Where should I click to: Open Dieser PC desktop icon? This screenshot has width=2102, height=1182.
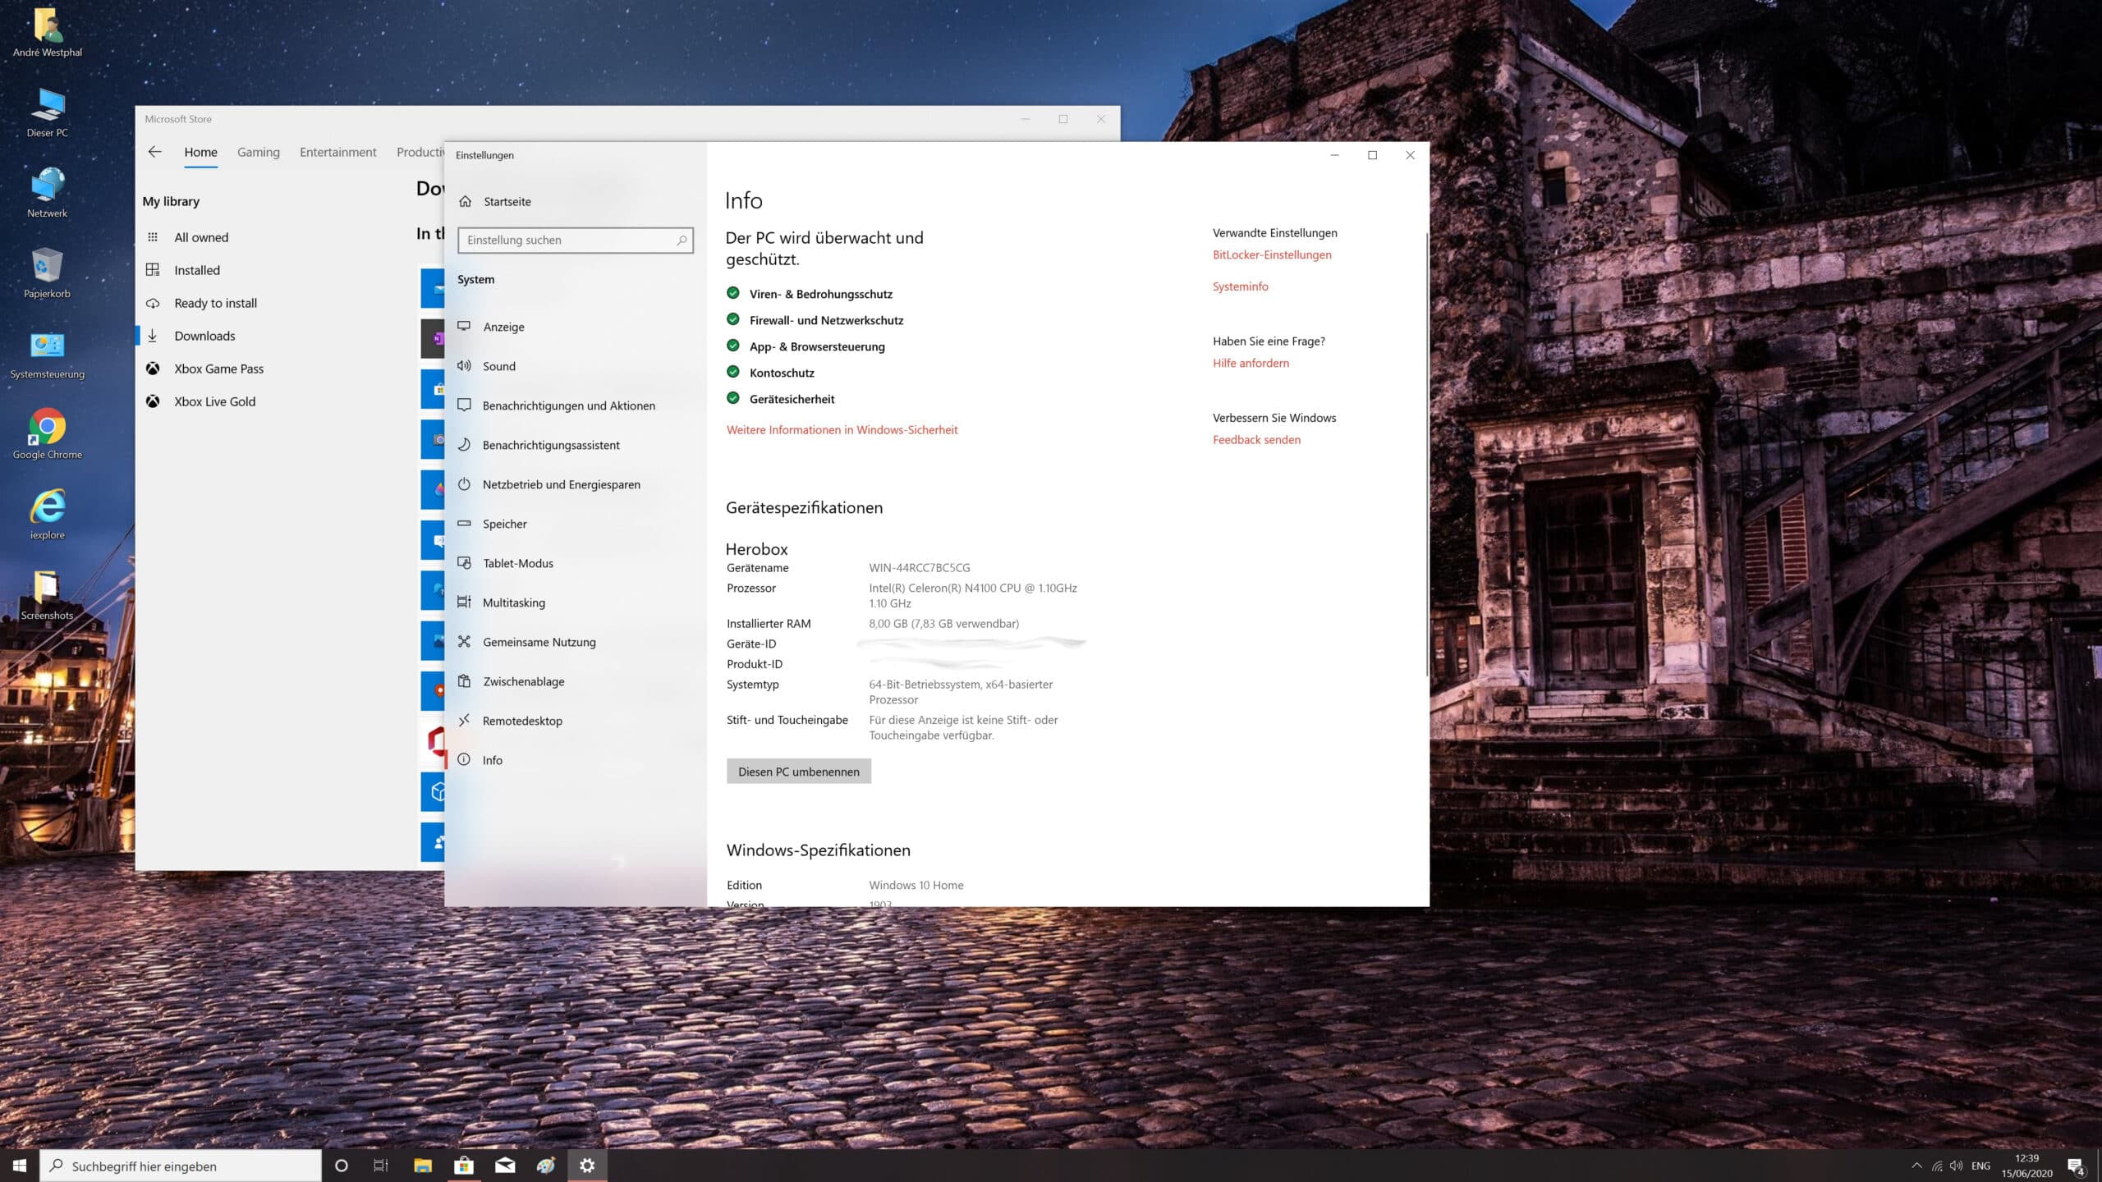[x=48, y=113]
